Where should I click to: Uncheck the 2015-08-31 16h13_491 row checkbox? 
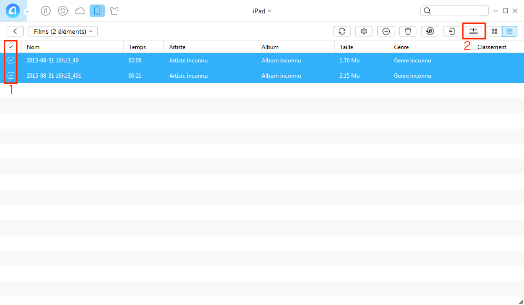coord(11,75)
